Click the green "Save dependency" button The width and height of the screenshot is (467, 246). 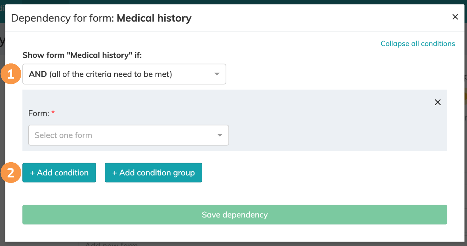click(235, 214)
